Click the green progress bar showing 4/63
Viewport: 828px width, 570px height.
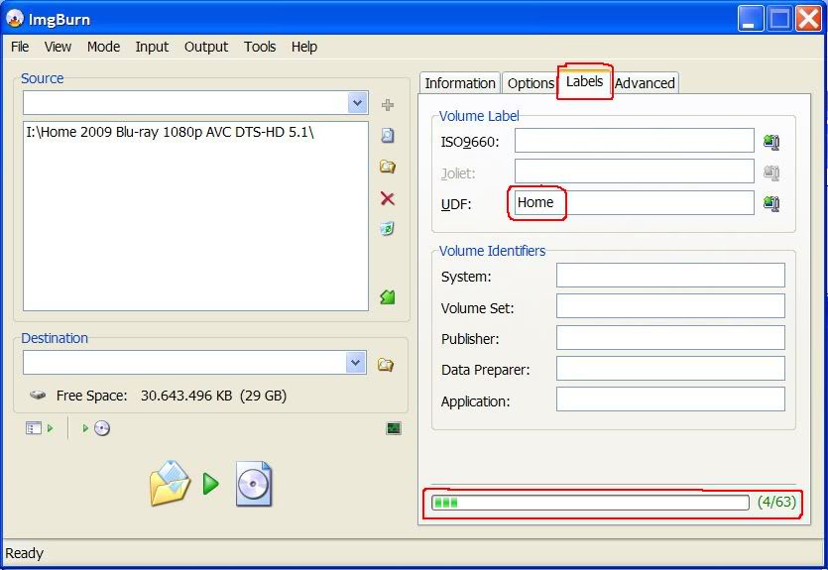[590, 503]
